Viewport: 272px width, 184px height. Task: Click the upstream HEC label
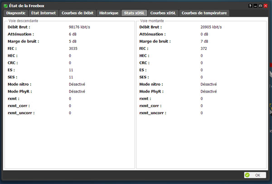pos(144,56)
